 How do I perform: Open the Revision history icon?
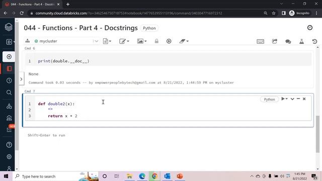314,41
